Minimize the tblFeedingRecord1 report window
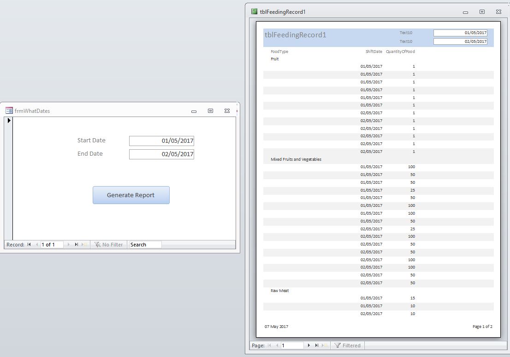This screenshot has height=357, width=510. click(x=465, y=12)
